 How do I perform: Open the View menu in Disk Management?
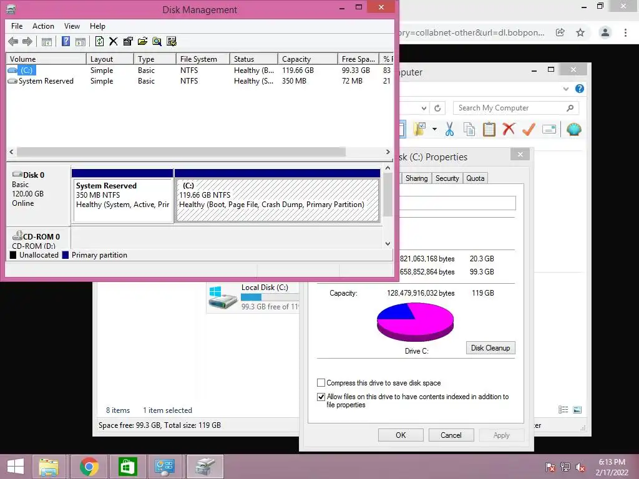72,26
